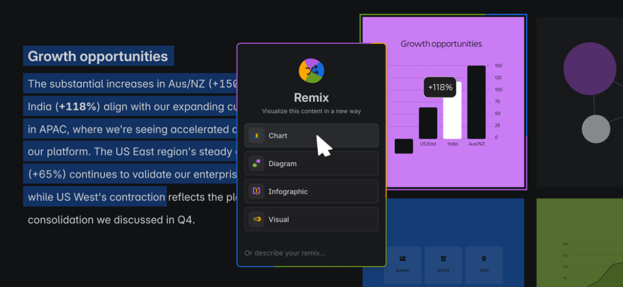
Task: Click the 'Visualize this content in a new way' subtitle
Action: (x=311, y=112)
